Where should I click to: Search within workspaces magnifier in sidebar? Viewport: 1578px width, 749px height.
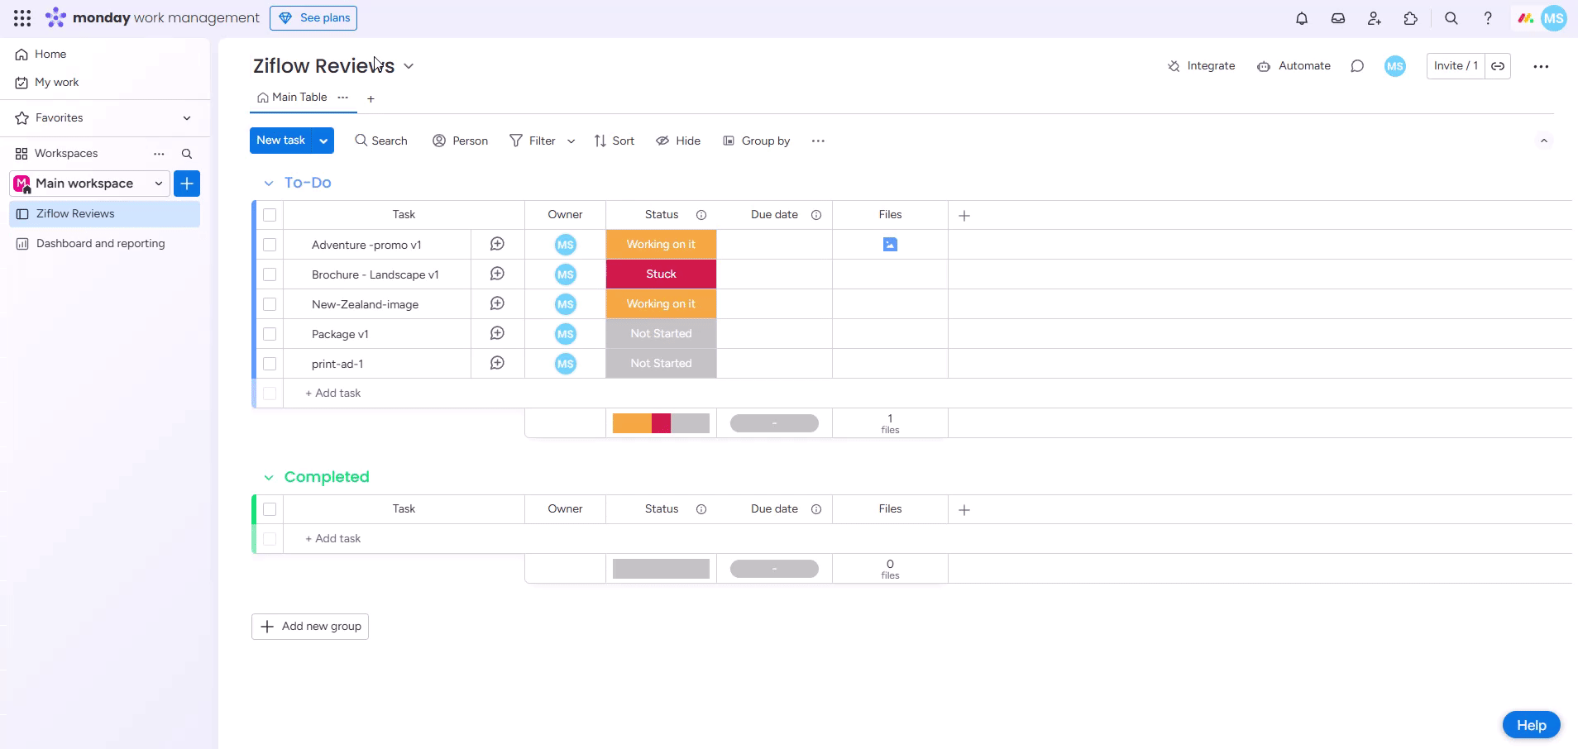[x=187, y=154]
